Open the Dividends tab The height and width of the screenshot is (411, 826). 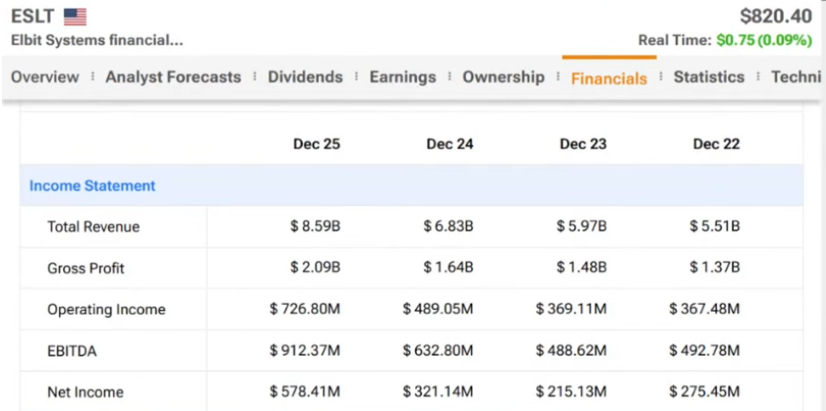pyautogui.click(x=305, y=77)
